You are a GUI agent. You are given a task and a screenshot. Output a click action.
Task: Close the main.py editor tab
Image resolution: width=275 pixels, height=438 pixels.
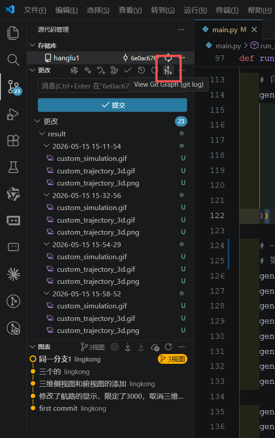click(x=254, y=29)
